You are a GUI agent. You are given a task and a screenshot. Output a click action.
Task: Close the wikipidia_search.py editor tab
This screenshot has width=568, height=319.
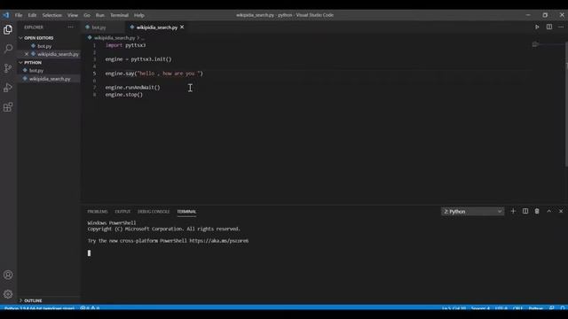click(x=182, y=27)
